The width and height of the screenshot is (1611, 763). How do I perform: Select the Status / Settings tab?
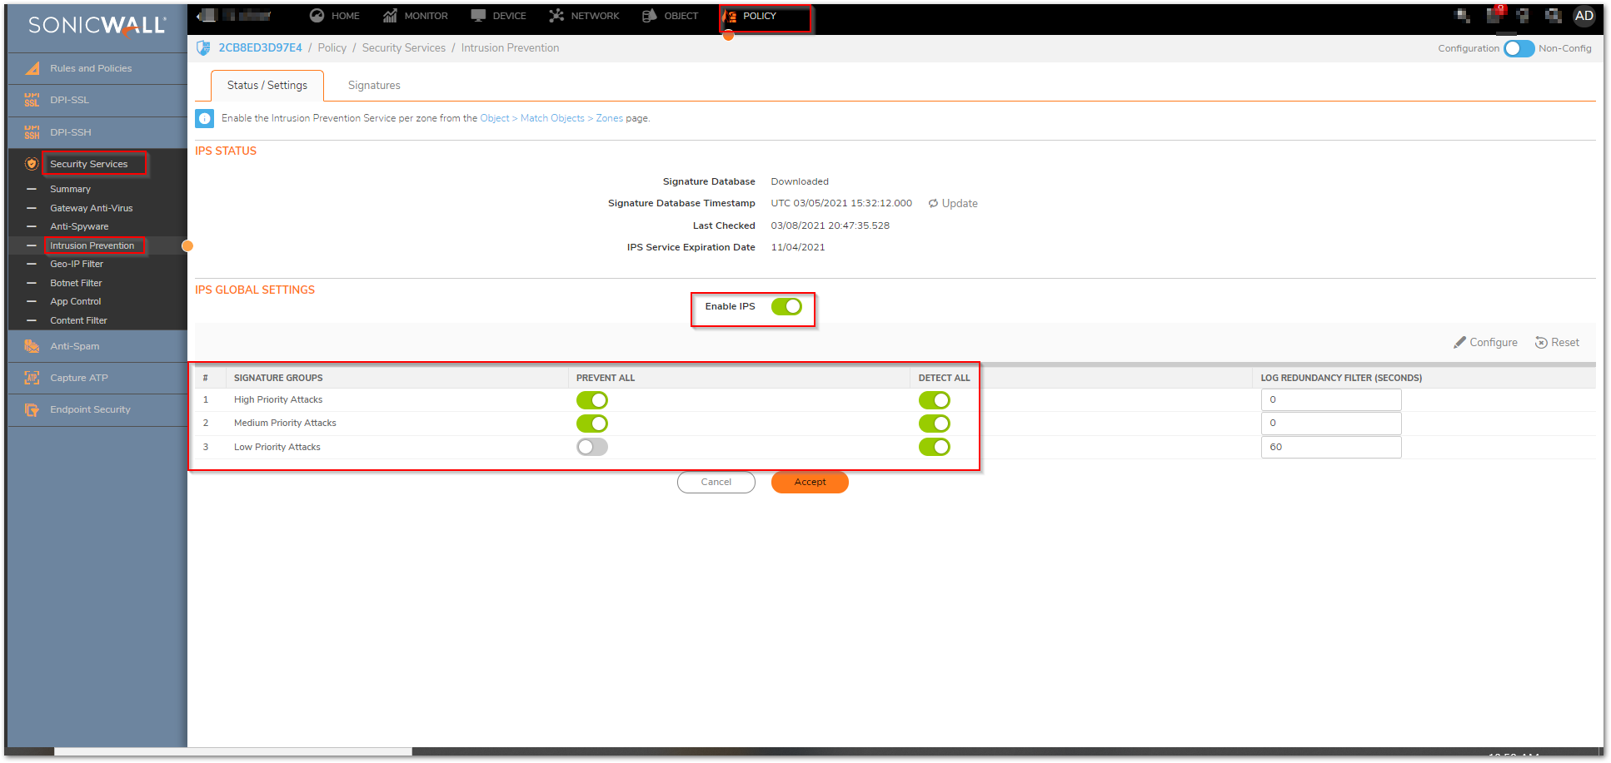267,86
